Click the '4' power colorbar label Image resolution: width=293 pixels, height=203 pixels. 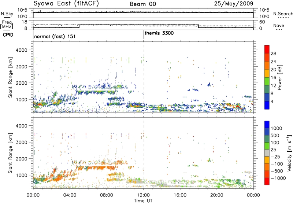(272, 101)
